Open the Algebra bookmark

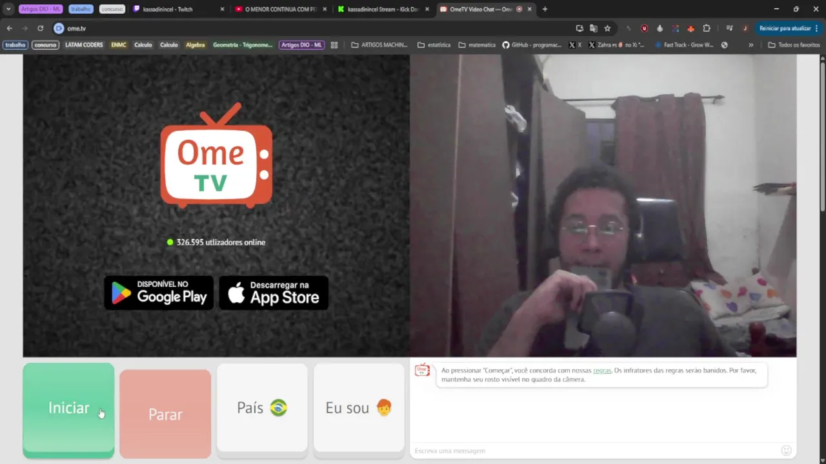tap(195, 45)
